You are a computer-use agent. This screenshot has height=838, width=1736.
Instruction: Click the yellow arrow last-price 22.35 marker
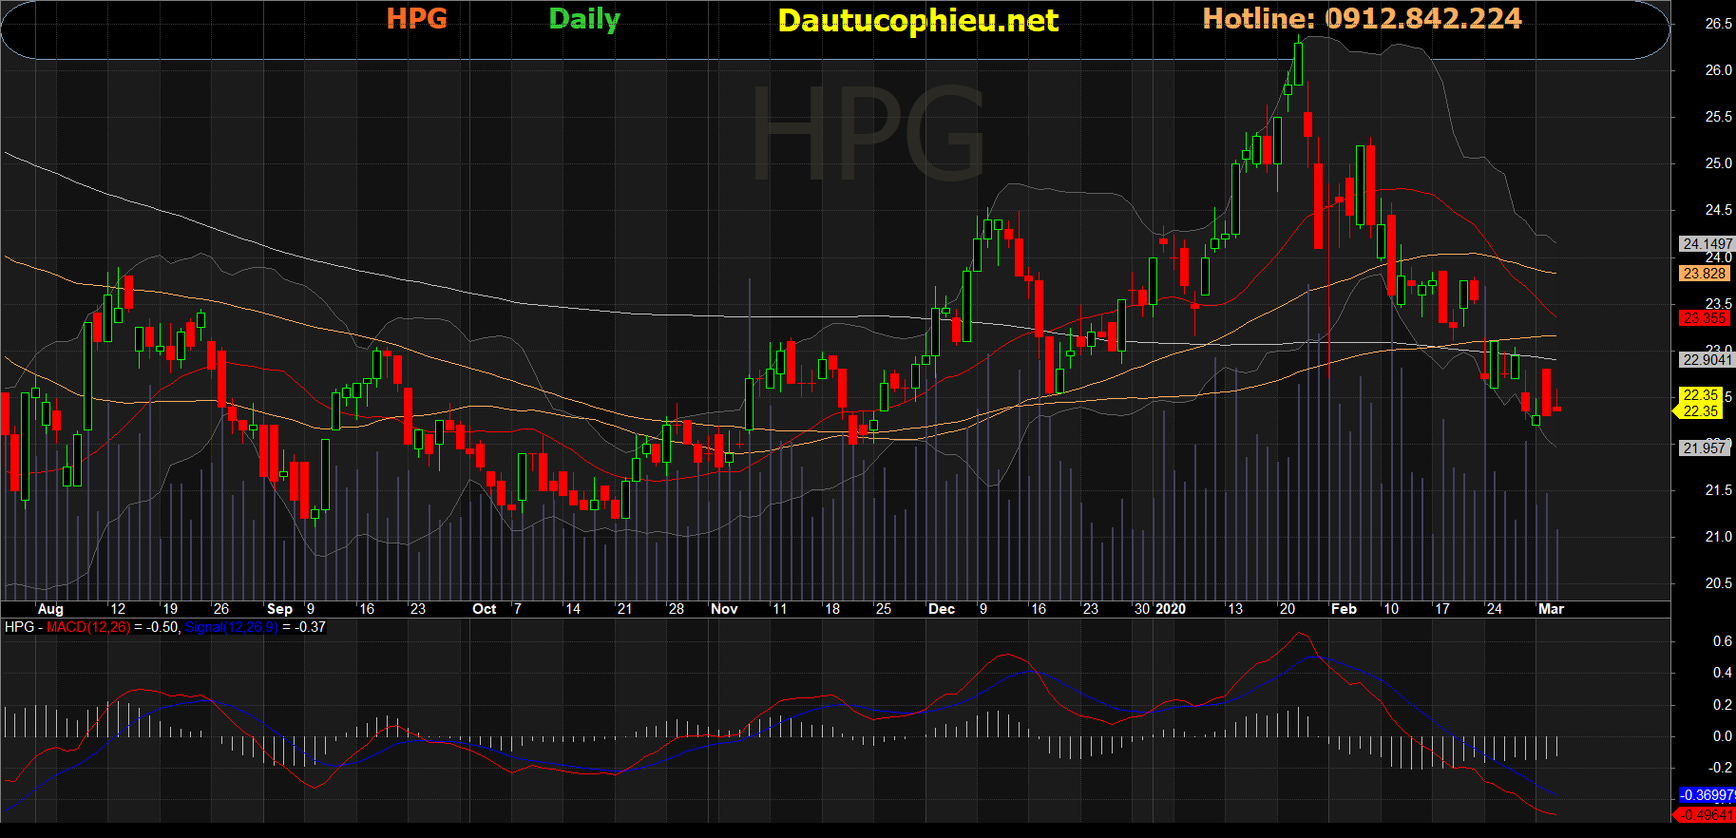[1699, 411]
